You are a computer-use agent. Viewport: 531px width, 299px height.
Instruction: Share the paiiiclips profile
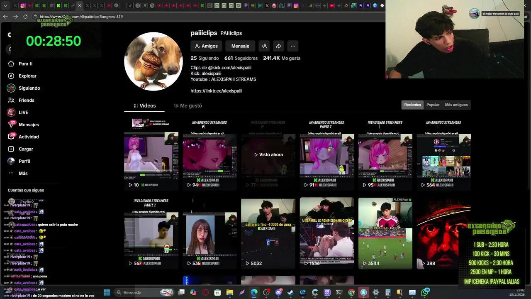[278, 46]
